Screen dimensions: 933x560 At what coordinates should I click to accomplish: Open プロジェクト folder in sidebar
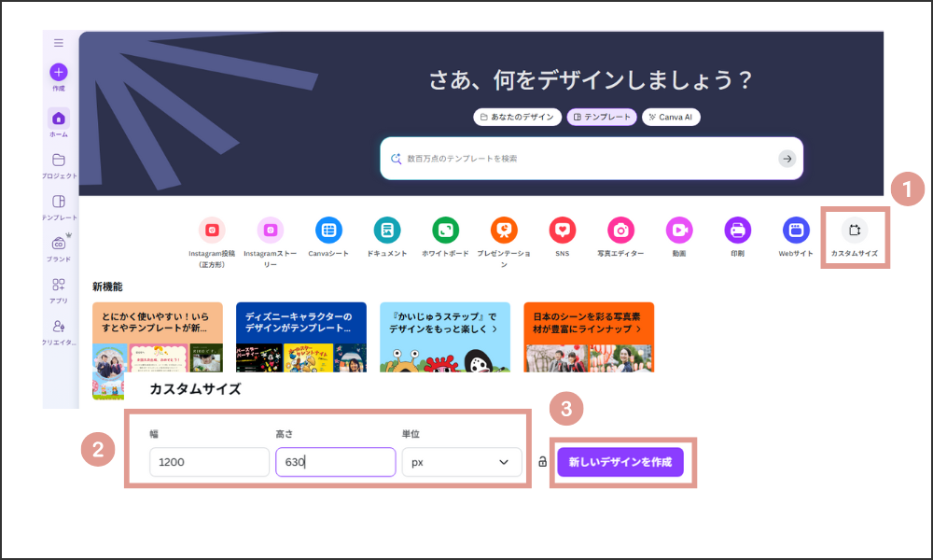pos(59,165)
